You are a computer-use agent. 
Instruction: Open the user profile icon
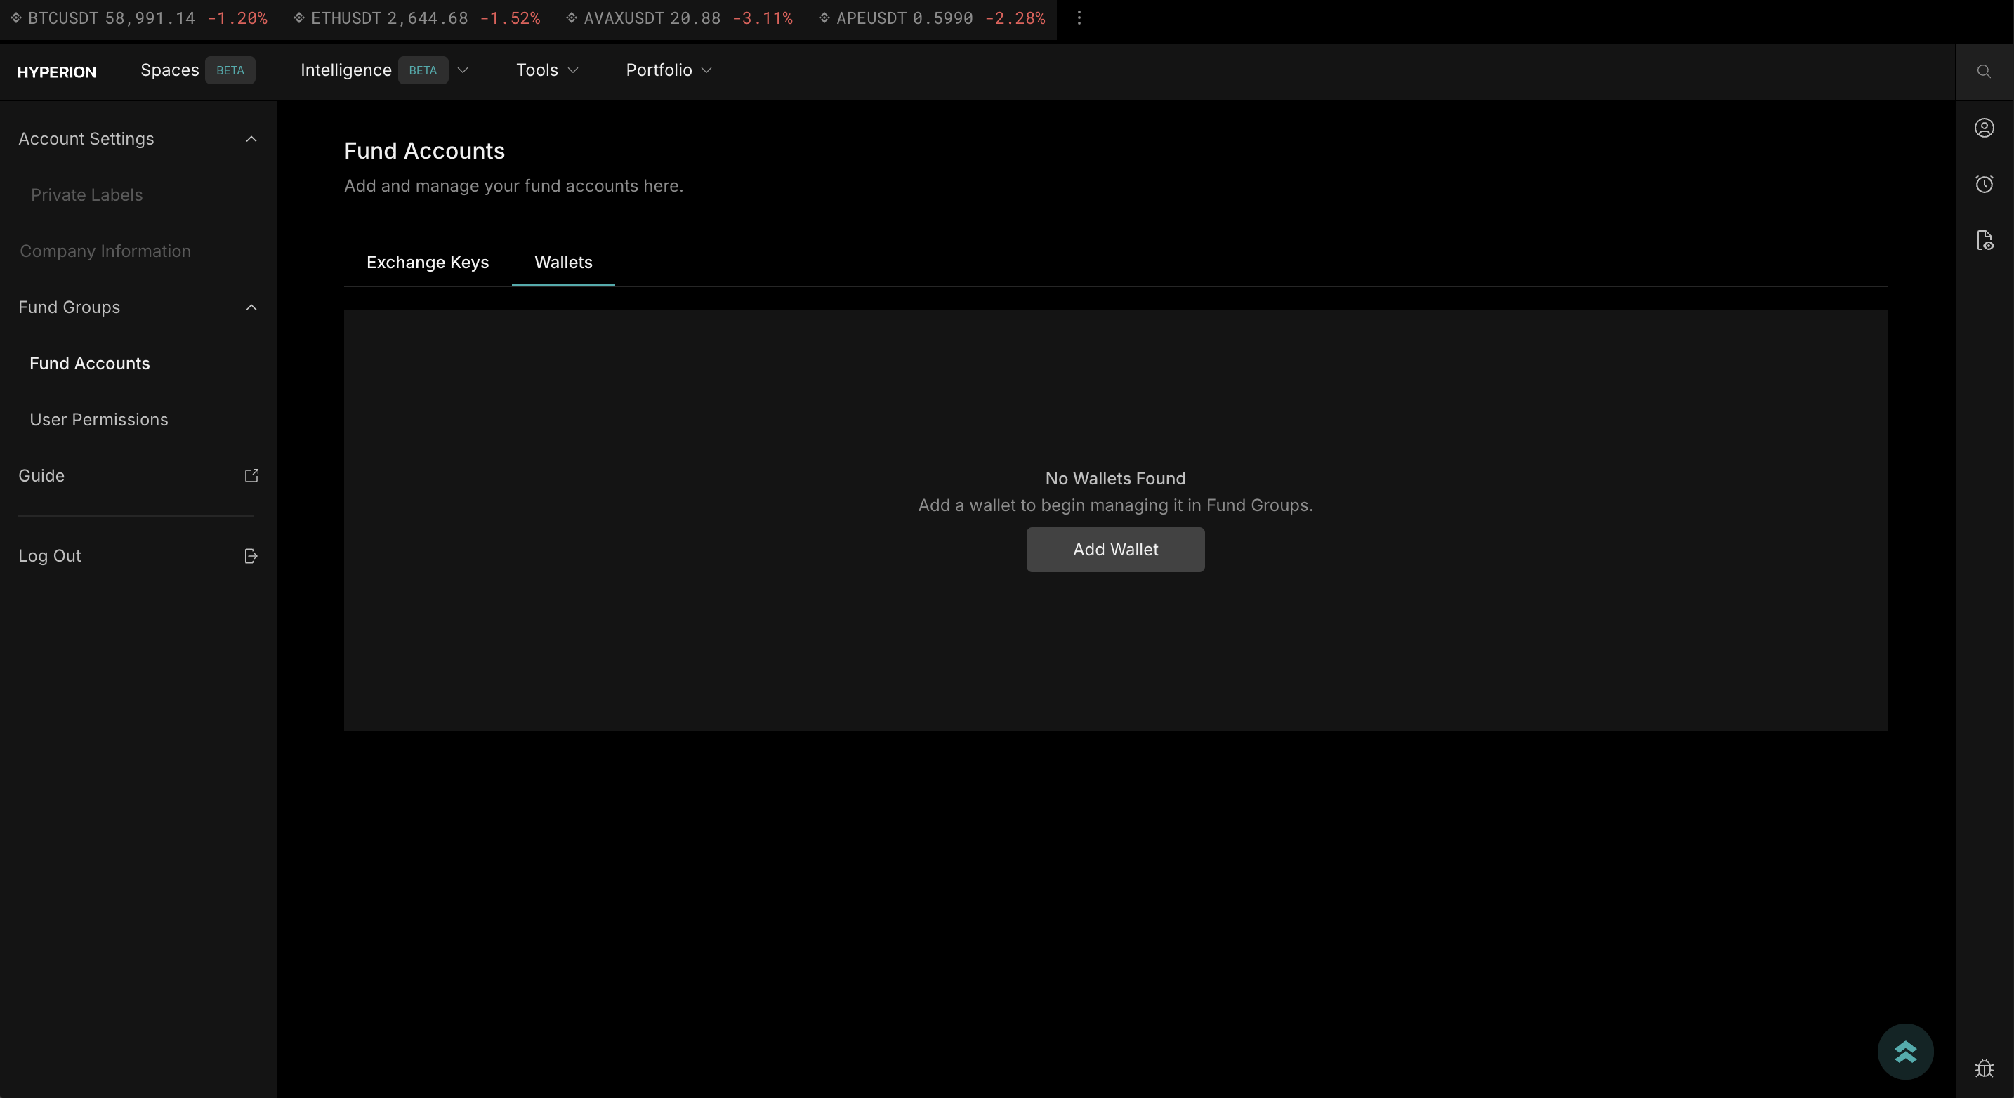click(1984, 127)
